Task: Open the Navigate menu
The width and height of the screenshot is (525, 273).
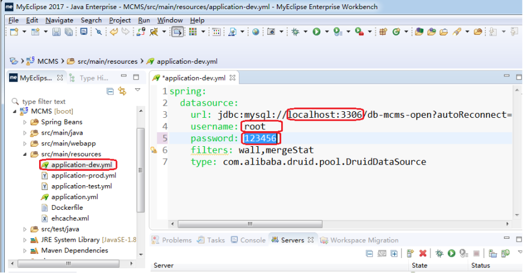Action: 59,20
